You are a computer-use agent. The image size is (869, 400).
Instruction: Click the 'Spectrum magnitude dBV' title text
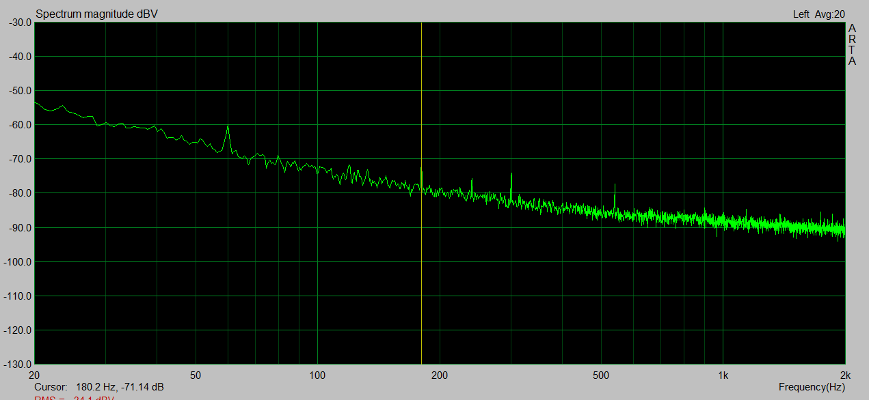click(96, 14)
